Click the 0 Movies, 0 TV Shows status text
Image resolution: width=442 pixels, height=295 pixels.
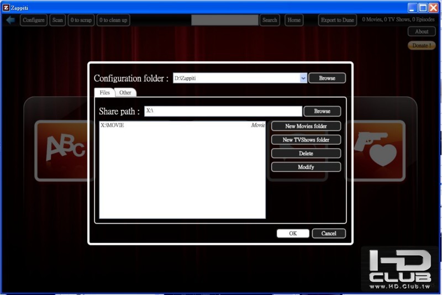click(398, 19)
